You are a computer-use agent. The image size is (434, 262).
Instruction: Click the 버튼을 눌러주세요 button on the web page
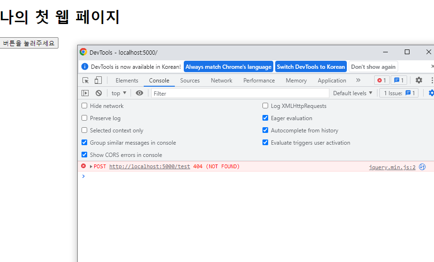point(29,43)
